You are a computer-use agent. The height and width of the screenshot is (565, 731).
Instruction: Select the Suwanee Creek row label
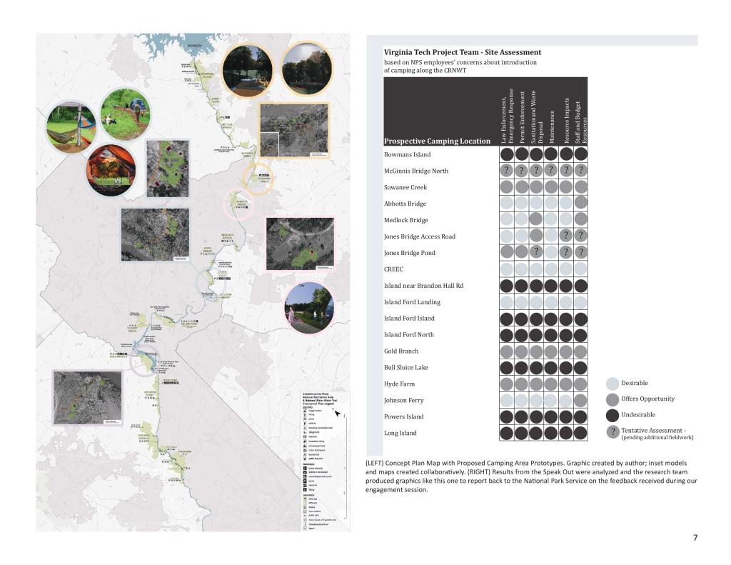pos(405,187)
